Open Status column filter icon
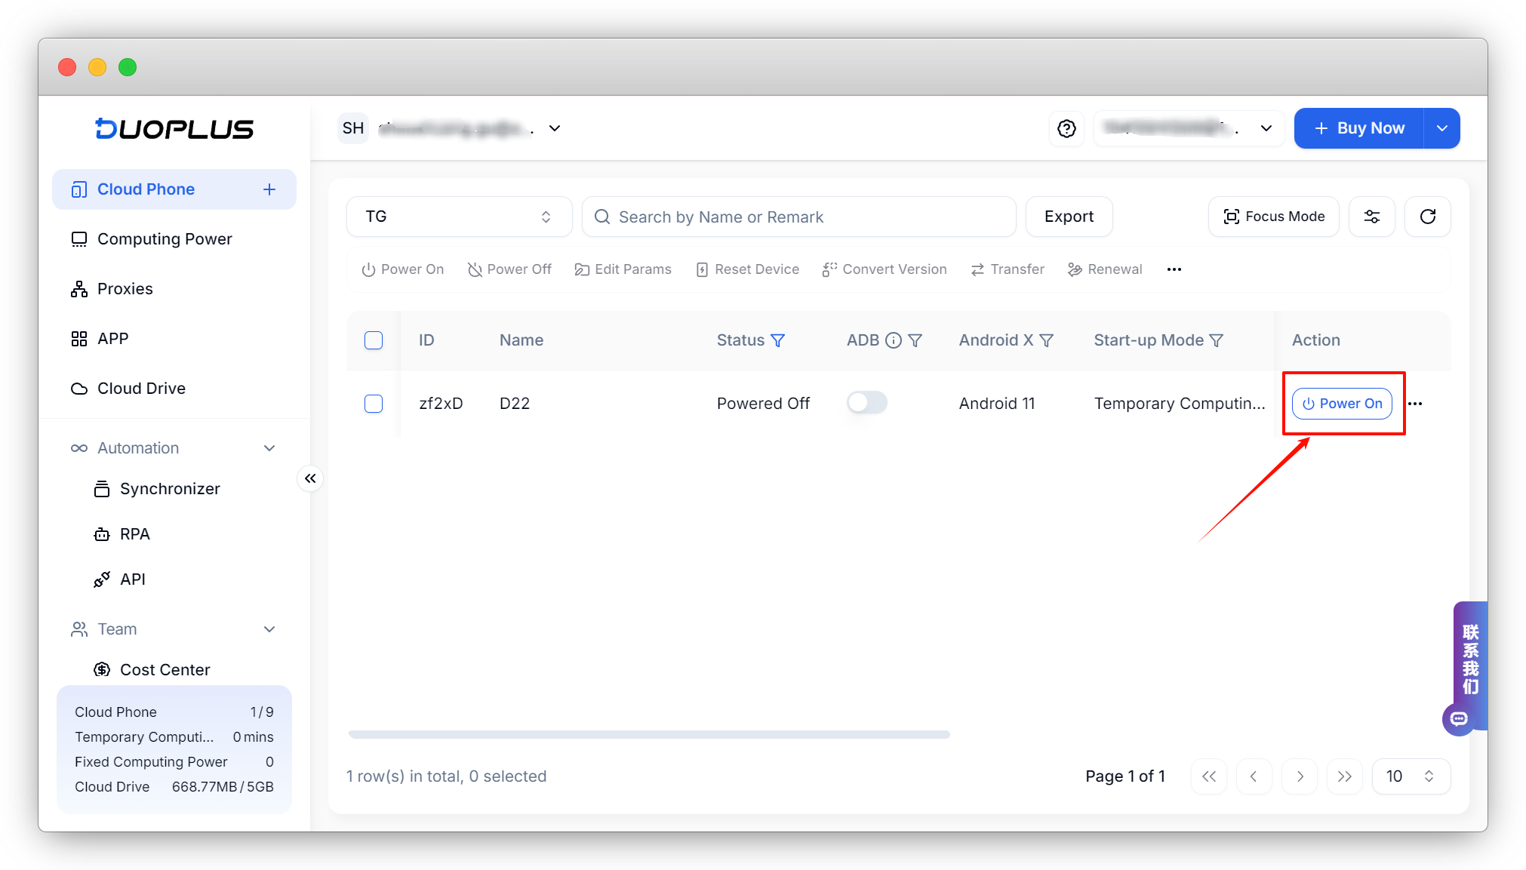 (x=777, y=340)
